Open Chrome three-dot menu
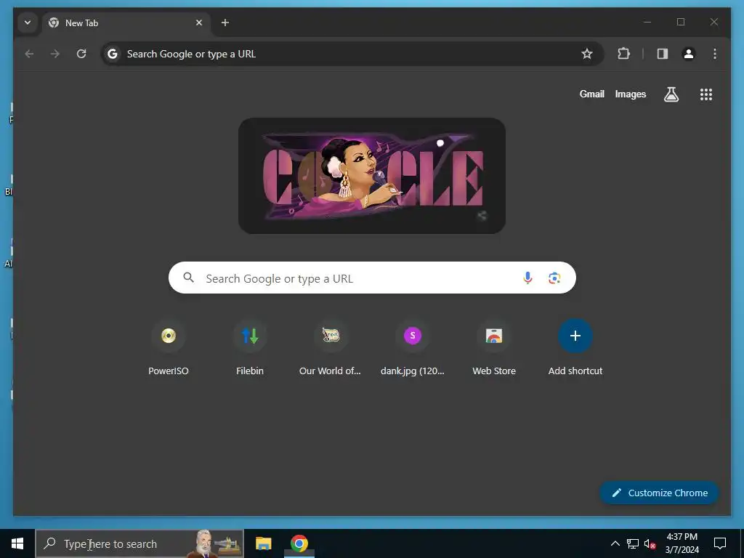This screenshot has width=744, height=558. click(x=715, y=54)
